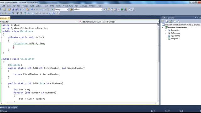
Task: Click the editor scroll-down arrow
Action: (x=158, y=100)
